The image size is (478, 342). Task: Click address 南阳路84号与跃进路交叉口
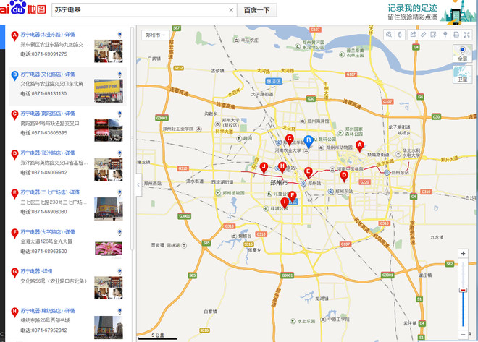tap(50, 123)
